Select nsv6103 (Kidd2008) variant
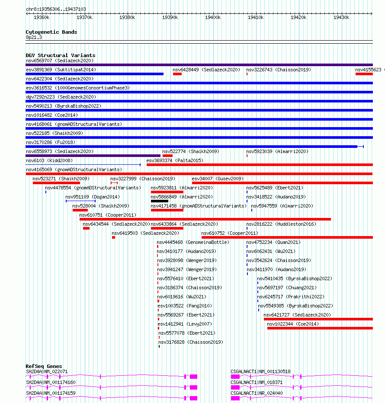Viewport: 385px width, 403px height. coord(49,160)
